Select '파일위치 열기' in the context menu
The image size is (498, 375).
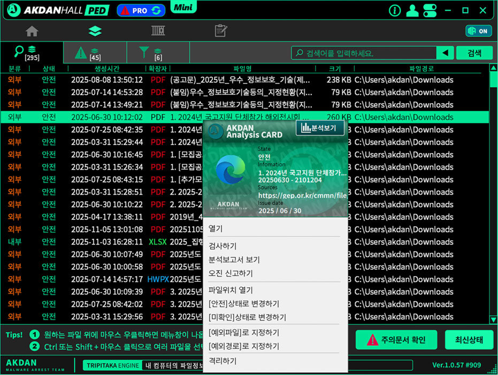click(x=231, y=290)
